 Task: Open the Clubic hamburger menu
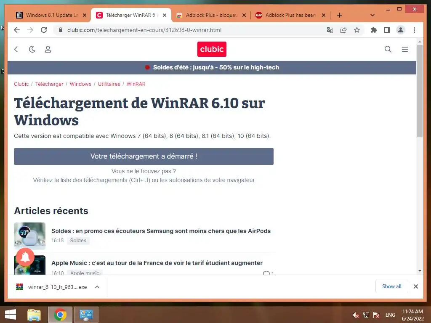pyautogui.click(x=404, y=49)
